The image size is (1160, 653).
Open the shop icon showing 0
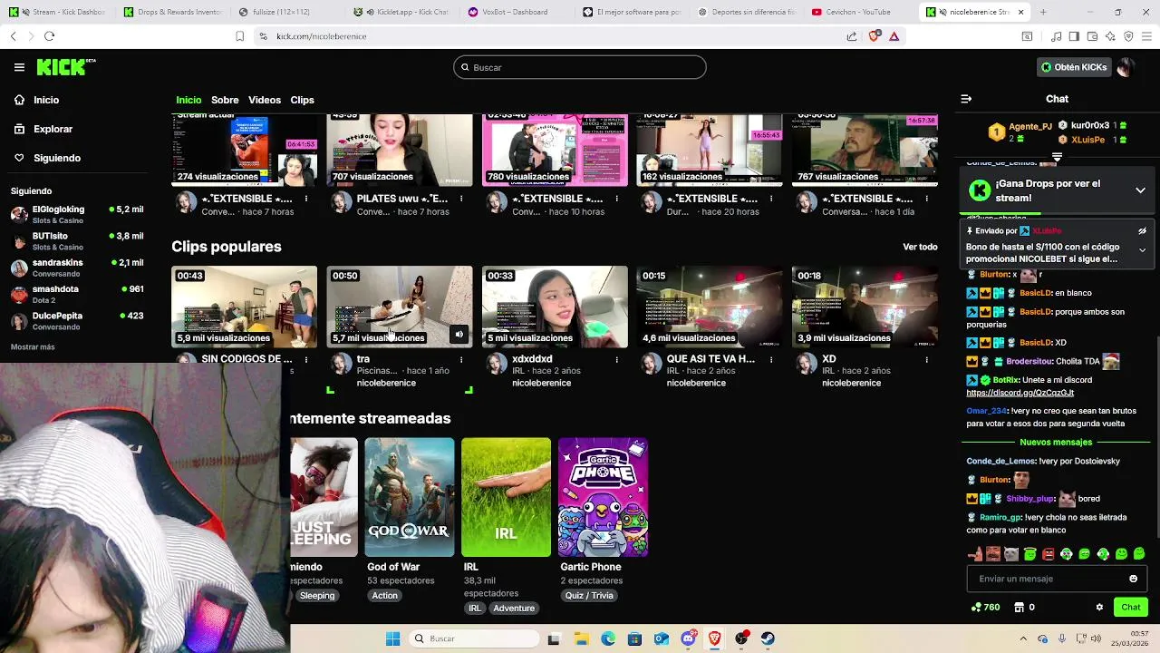click(x=1024, y=608)
